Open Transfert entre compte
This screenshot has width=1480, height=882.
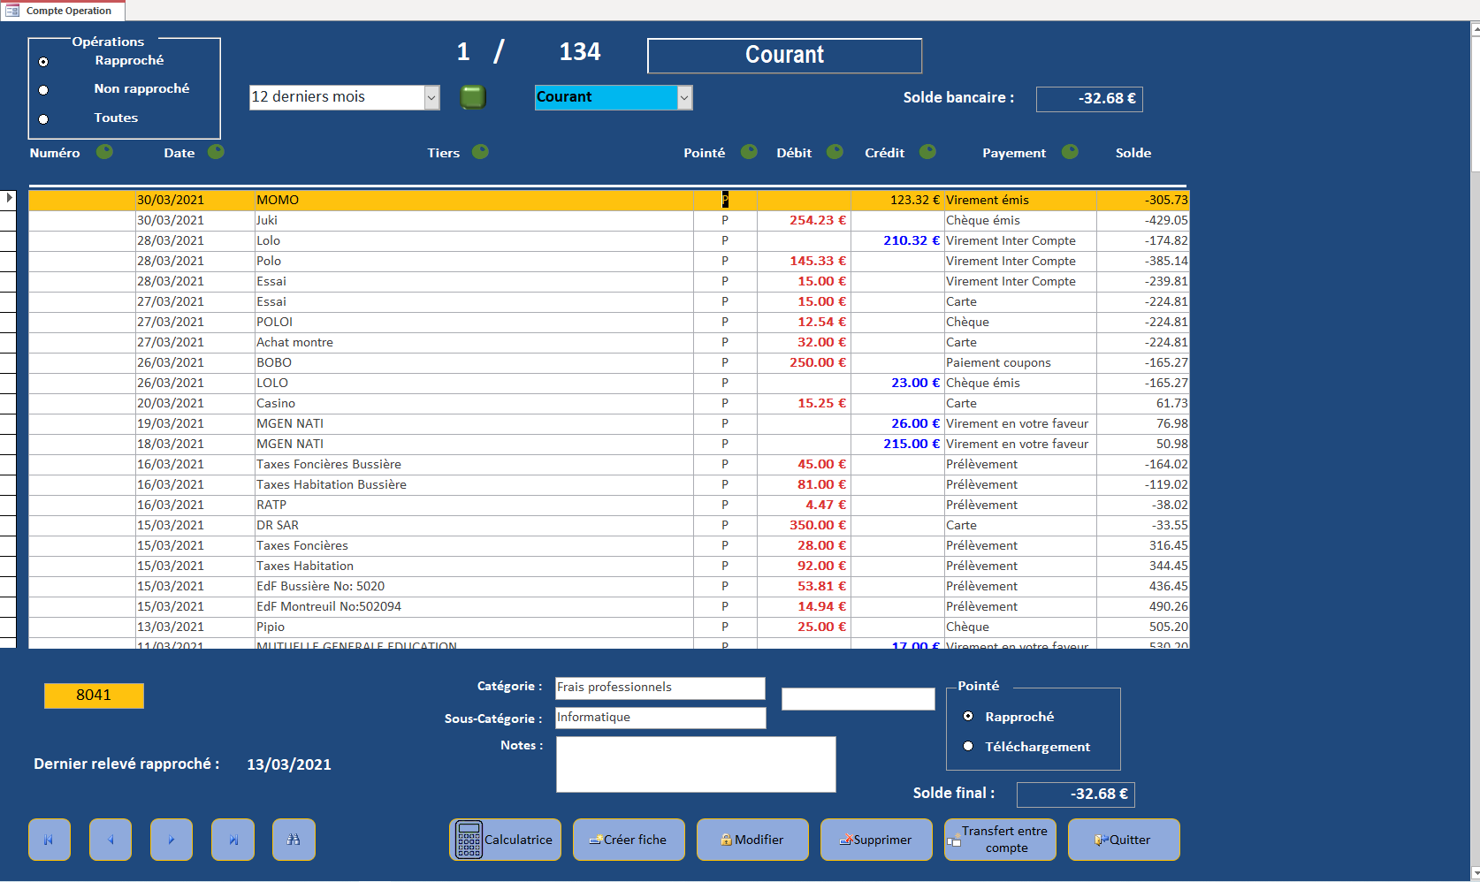coord(1000,840)
